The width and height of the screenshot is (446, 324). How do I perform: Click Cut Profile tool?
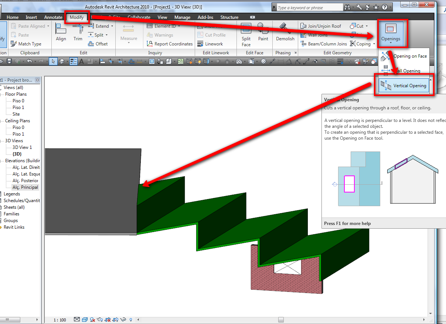tap(211, 35)
